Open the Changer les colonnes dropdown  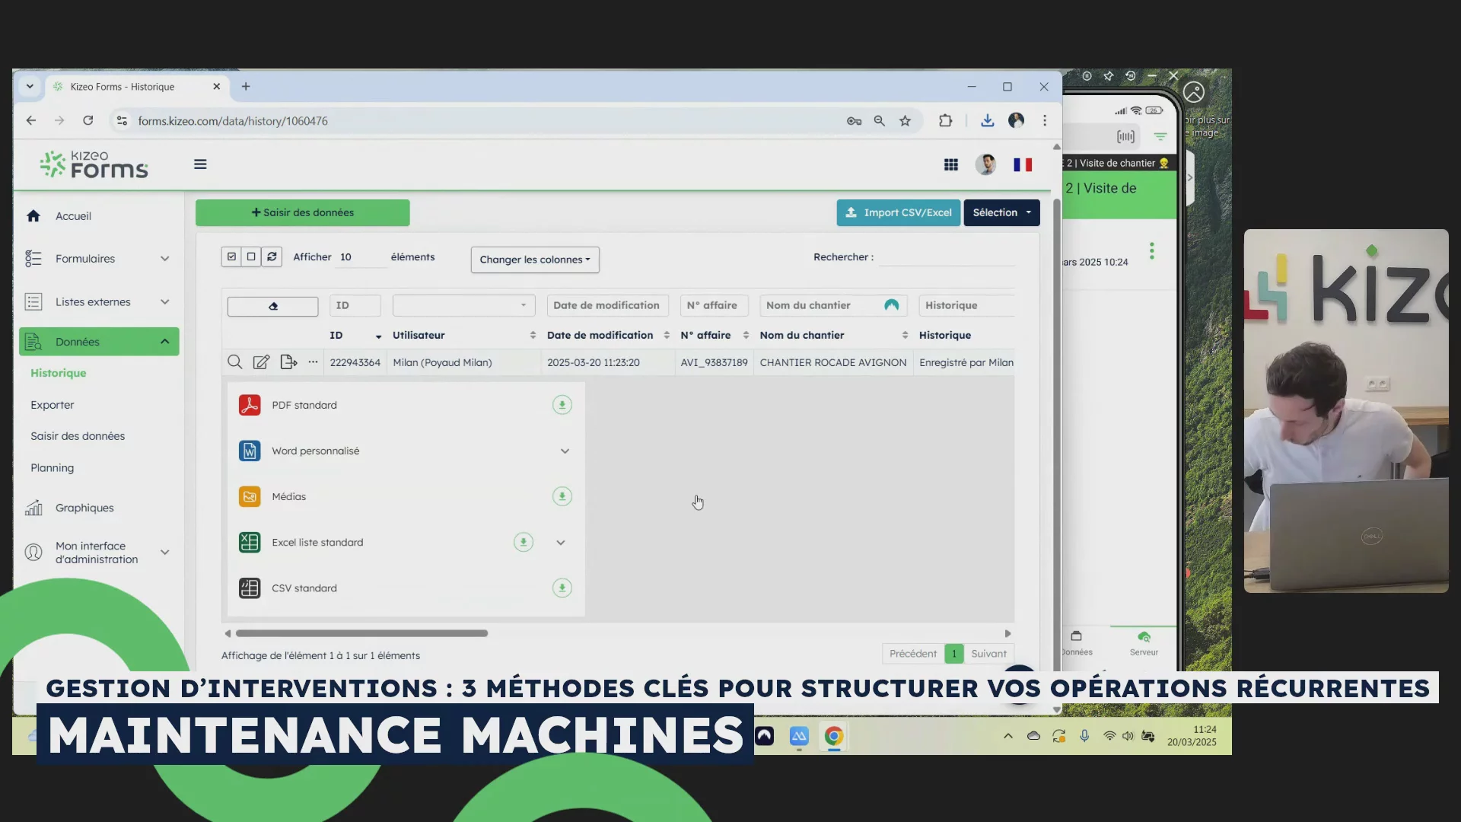[535, 260]
